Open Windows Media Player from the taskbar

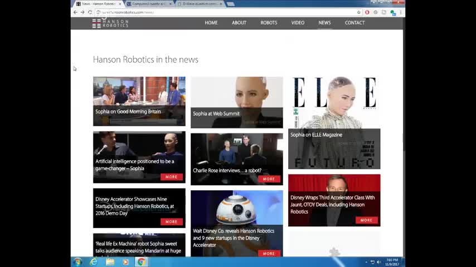125,262
